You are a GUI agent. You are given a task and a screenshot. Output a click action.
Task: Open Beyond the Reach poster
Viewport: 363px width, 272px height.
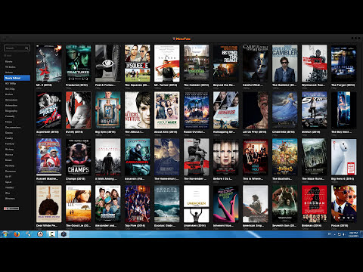(x=226, y=63)
